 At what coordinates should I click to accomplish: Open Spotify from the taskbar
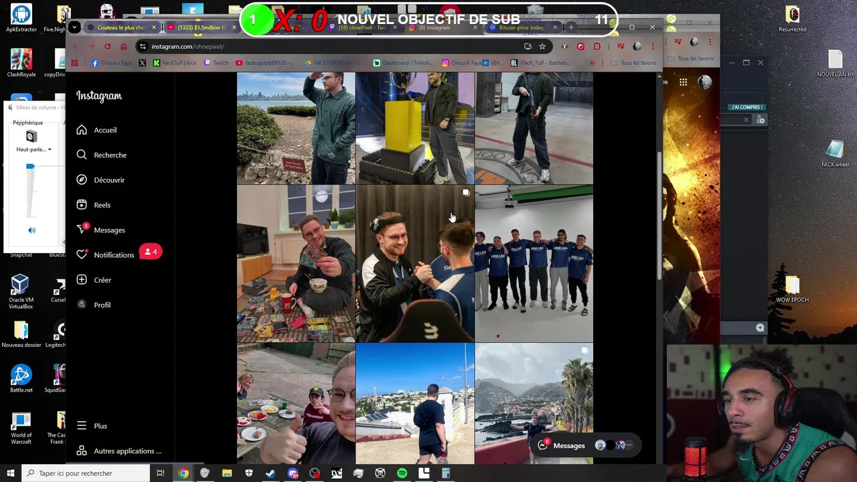(402, 473)
